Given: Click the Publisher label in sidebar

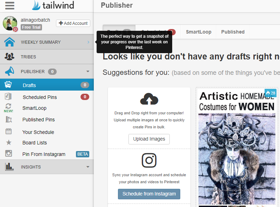Looking at the screenshot, I should pyautogui.click(x=33, y=72).
